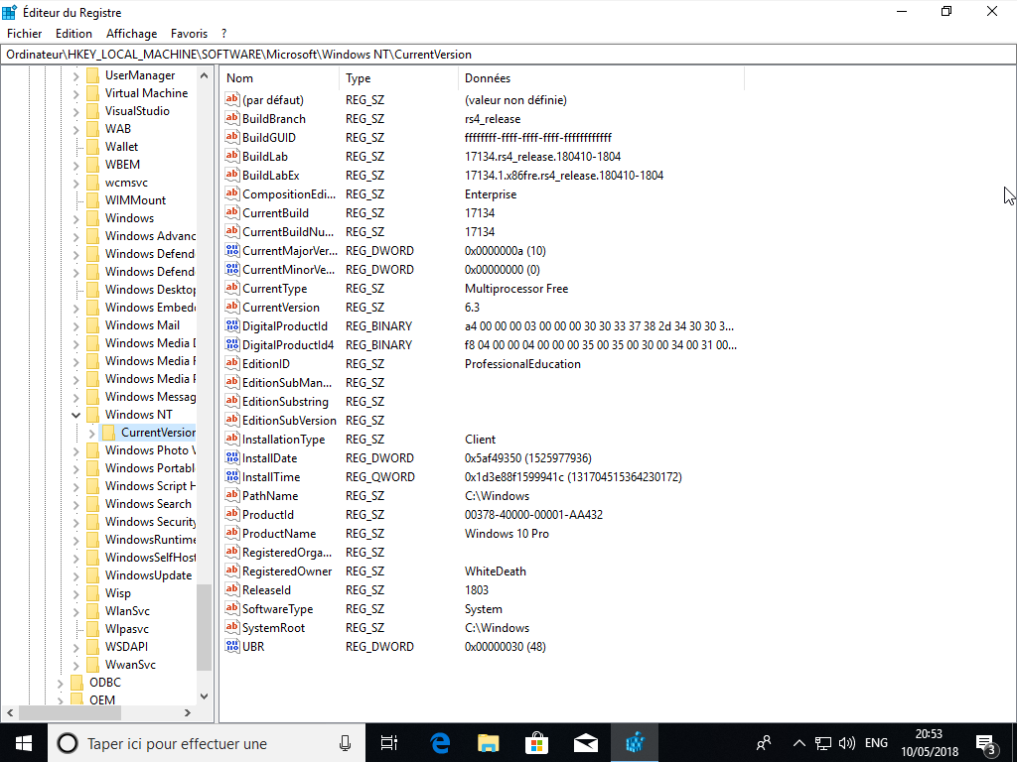The image size is (1017, 762).
Task: Expand the CurrentVersion subkey arrow
Action: coord(92,433)
